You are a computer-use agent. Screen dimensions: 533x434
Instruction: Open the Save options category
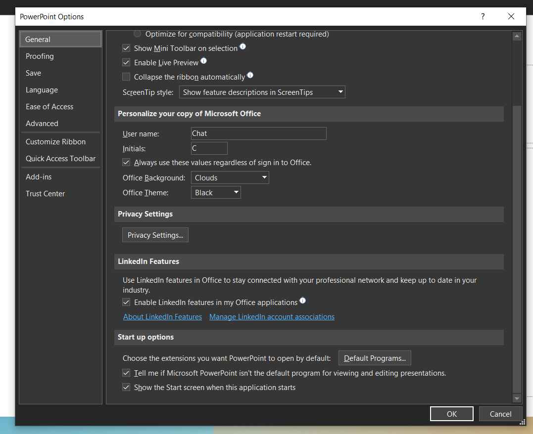pos(60,73)
